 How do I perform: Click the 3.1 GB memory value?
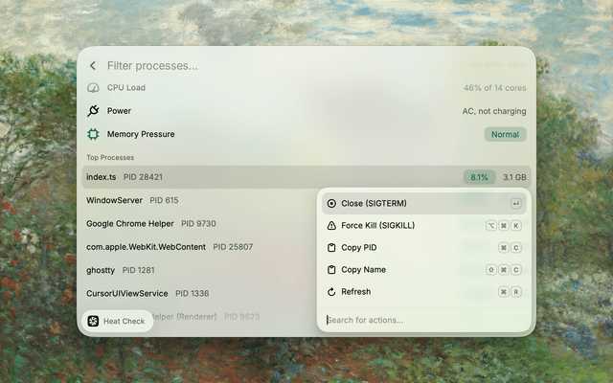[514, 177]
